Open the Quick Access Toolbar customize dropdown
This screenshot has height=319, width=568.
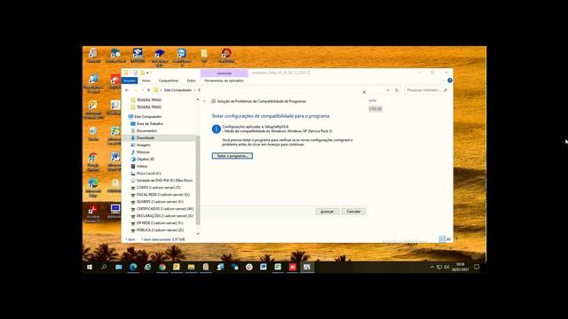(x=148, y=73)
